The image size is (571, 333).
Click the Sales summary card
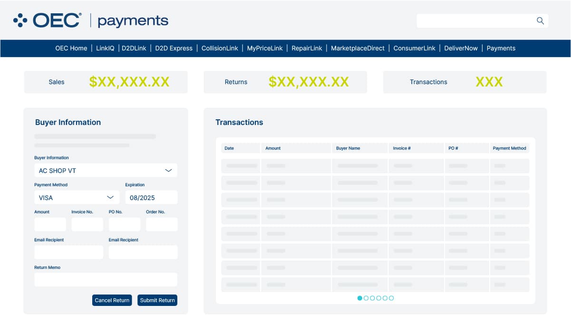point(106,82)
